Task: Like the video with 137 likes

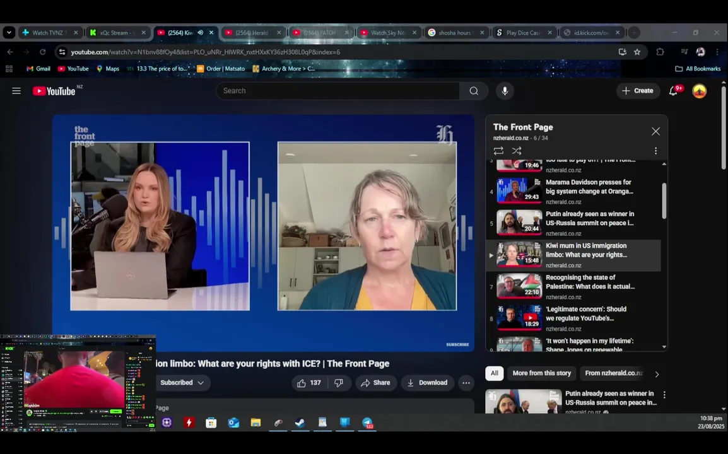Action: click(309, 383)
